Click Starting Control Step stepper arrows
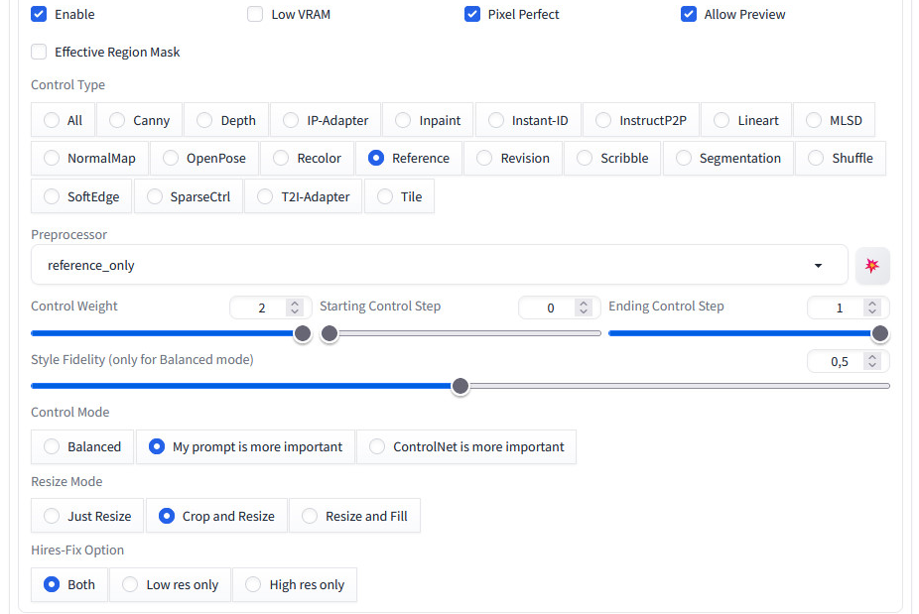 [584, 307]
